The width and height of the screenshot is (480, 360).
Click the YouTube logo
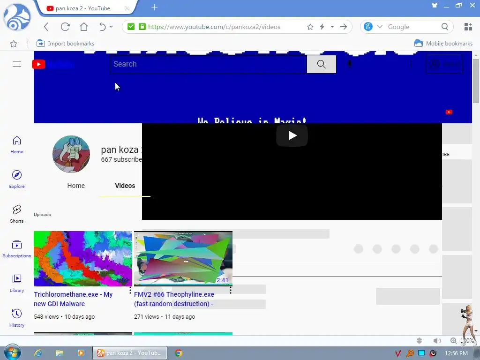[x=52, y=64]
